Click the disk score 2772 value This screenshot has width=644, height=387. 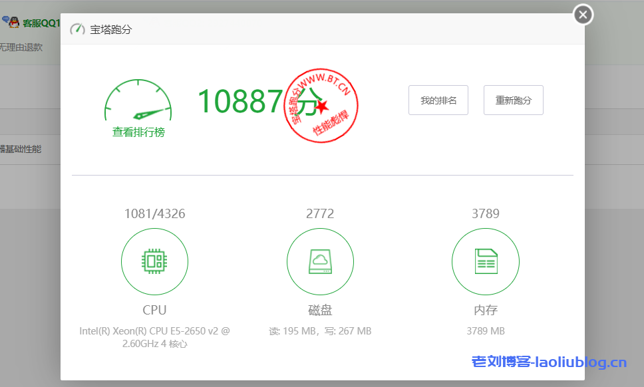point(320,213)
